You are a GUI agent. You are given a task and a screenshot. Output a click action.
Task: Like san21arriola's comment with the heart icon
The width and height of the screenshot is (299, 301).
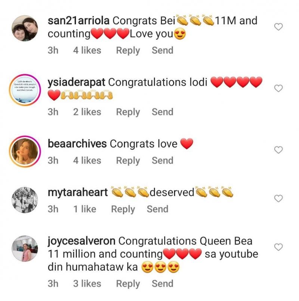(278, 27)
